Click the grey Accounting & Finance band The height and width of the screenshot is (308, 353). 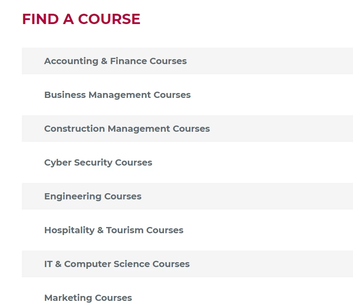click(x=187, y=61)
